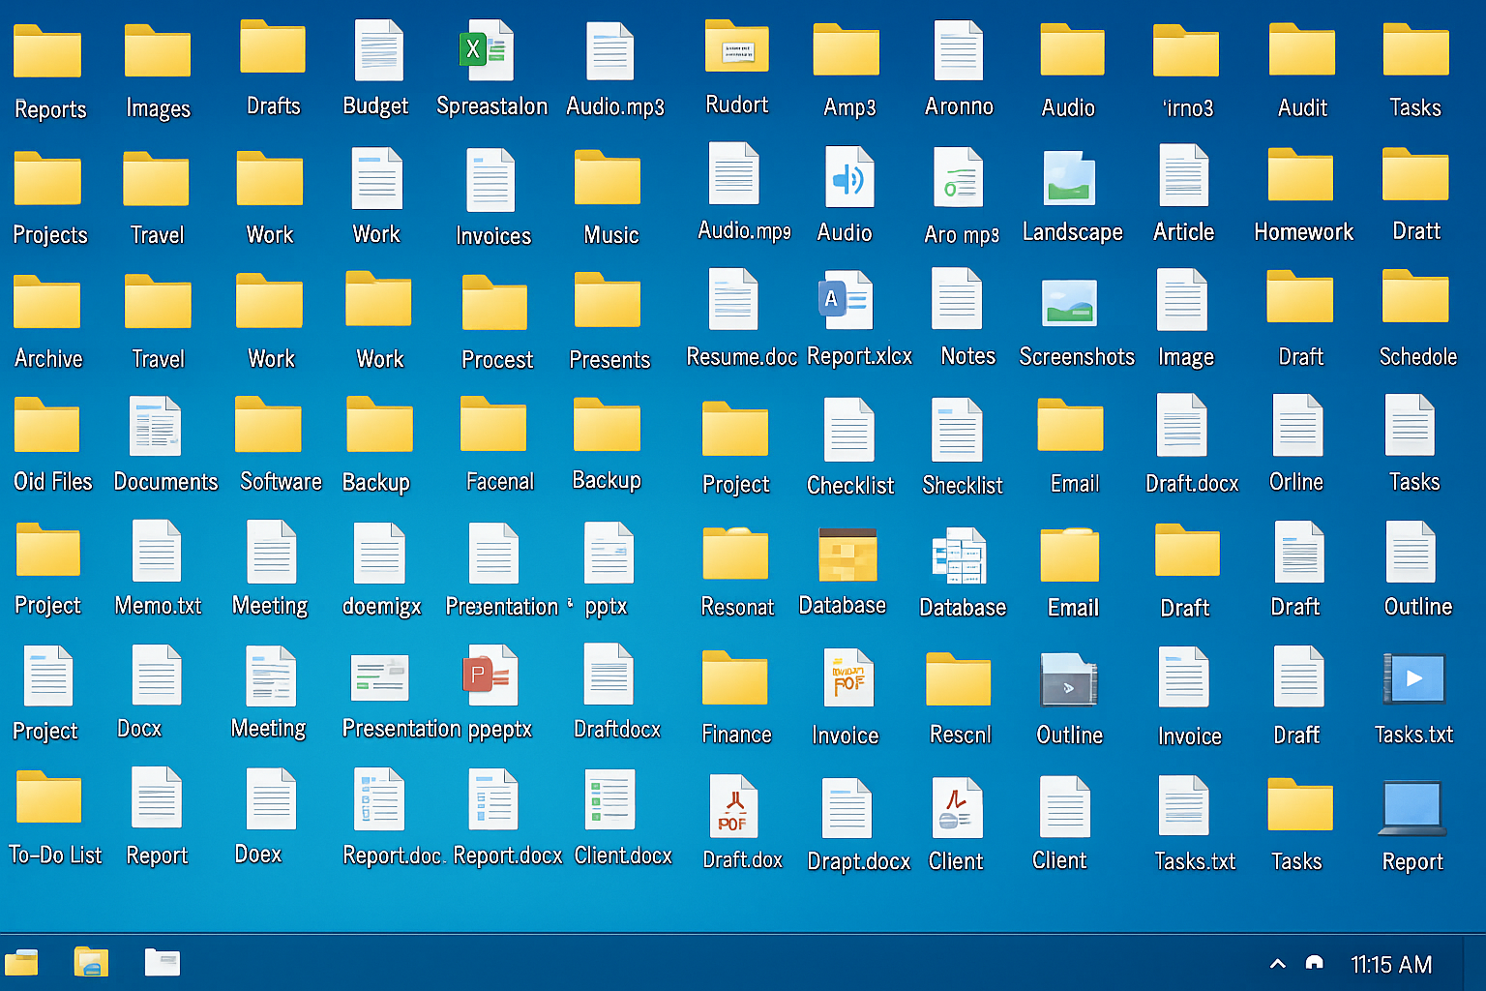Open the Rudort folder with label

tap(736, 47)
